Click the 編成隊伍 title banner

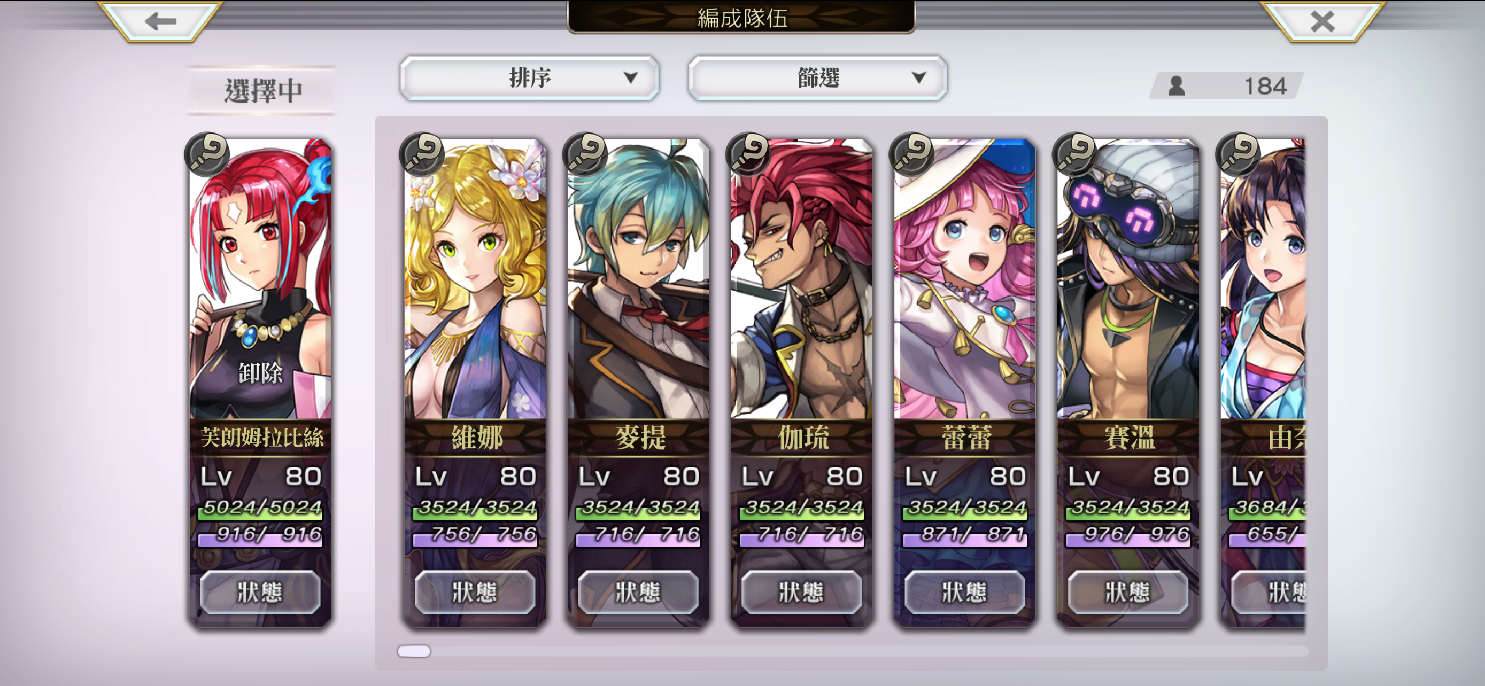(742, 17)
